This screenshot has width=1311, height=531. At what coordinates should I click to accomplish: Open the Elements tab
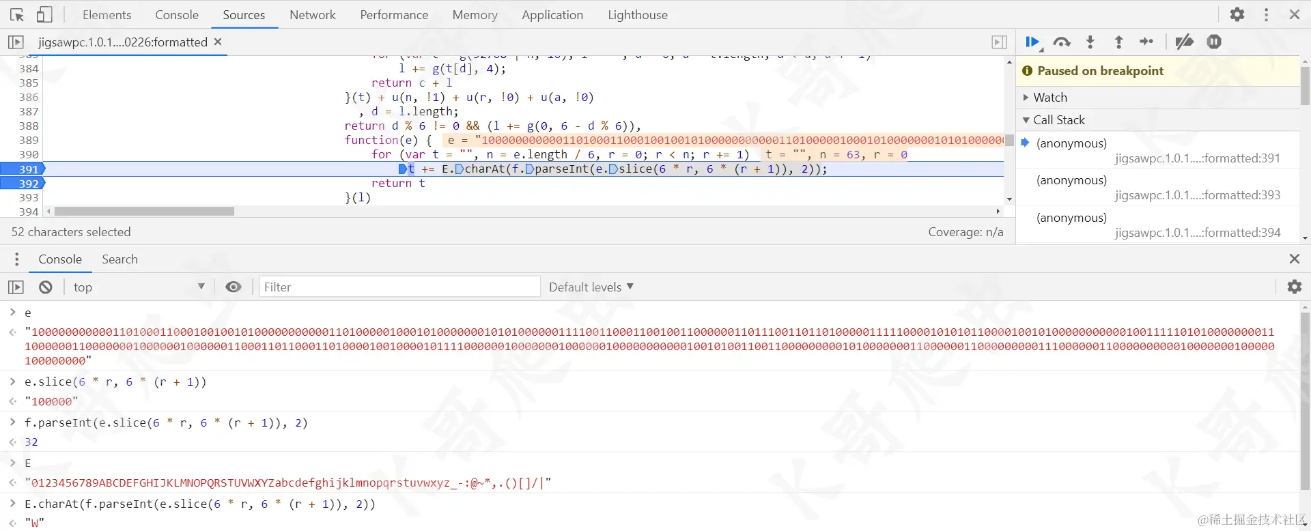107,14
